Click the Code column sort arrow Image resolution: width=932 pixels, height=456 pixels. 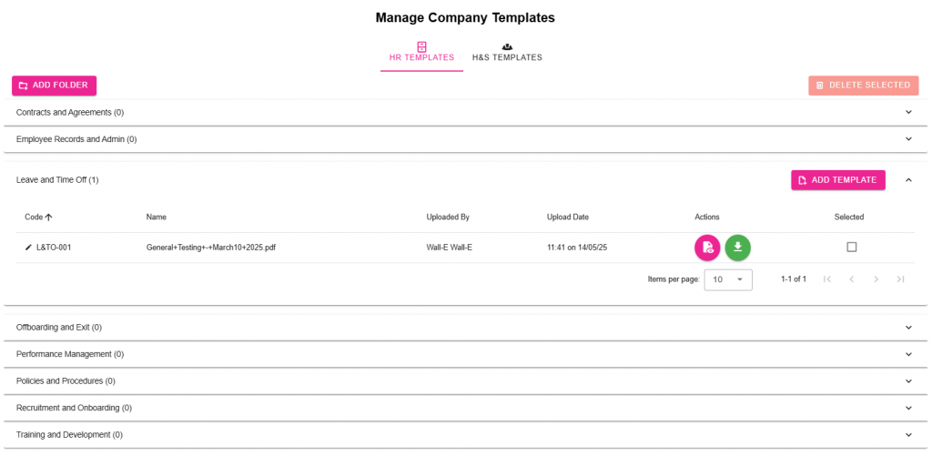[49, 218]
